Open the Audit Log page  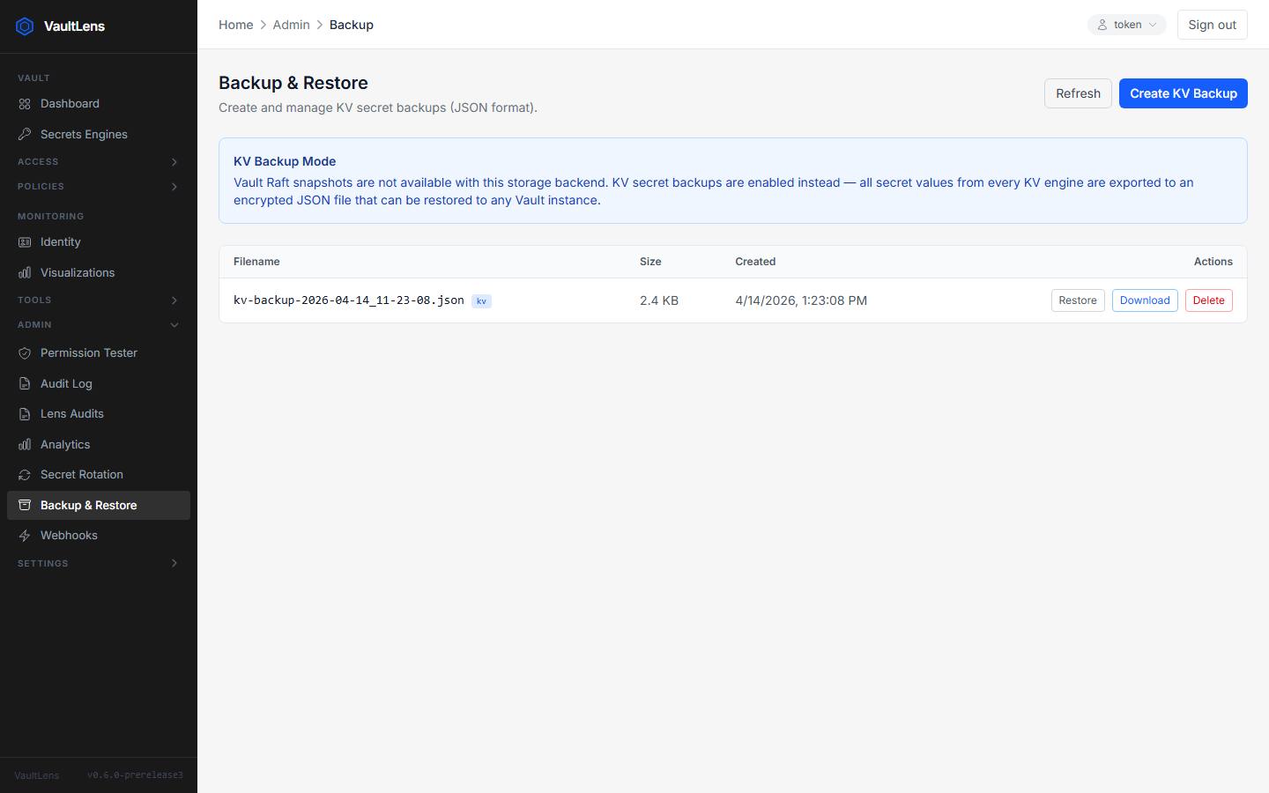(99, 384)
